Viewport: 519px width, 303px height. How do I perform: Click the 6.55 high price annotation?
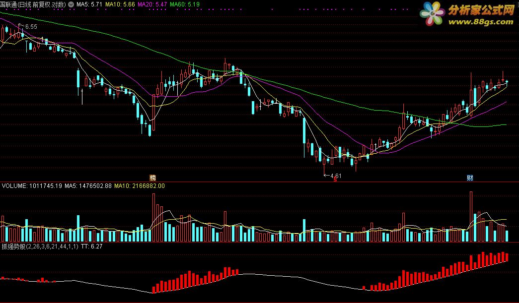coord(31,27)
